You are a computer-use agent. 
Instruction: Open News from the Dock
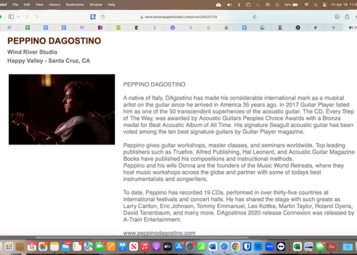(x=134, y=246)
